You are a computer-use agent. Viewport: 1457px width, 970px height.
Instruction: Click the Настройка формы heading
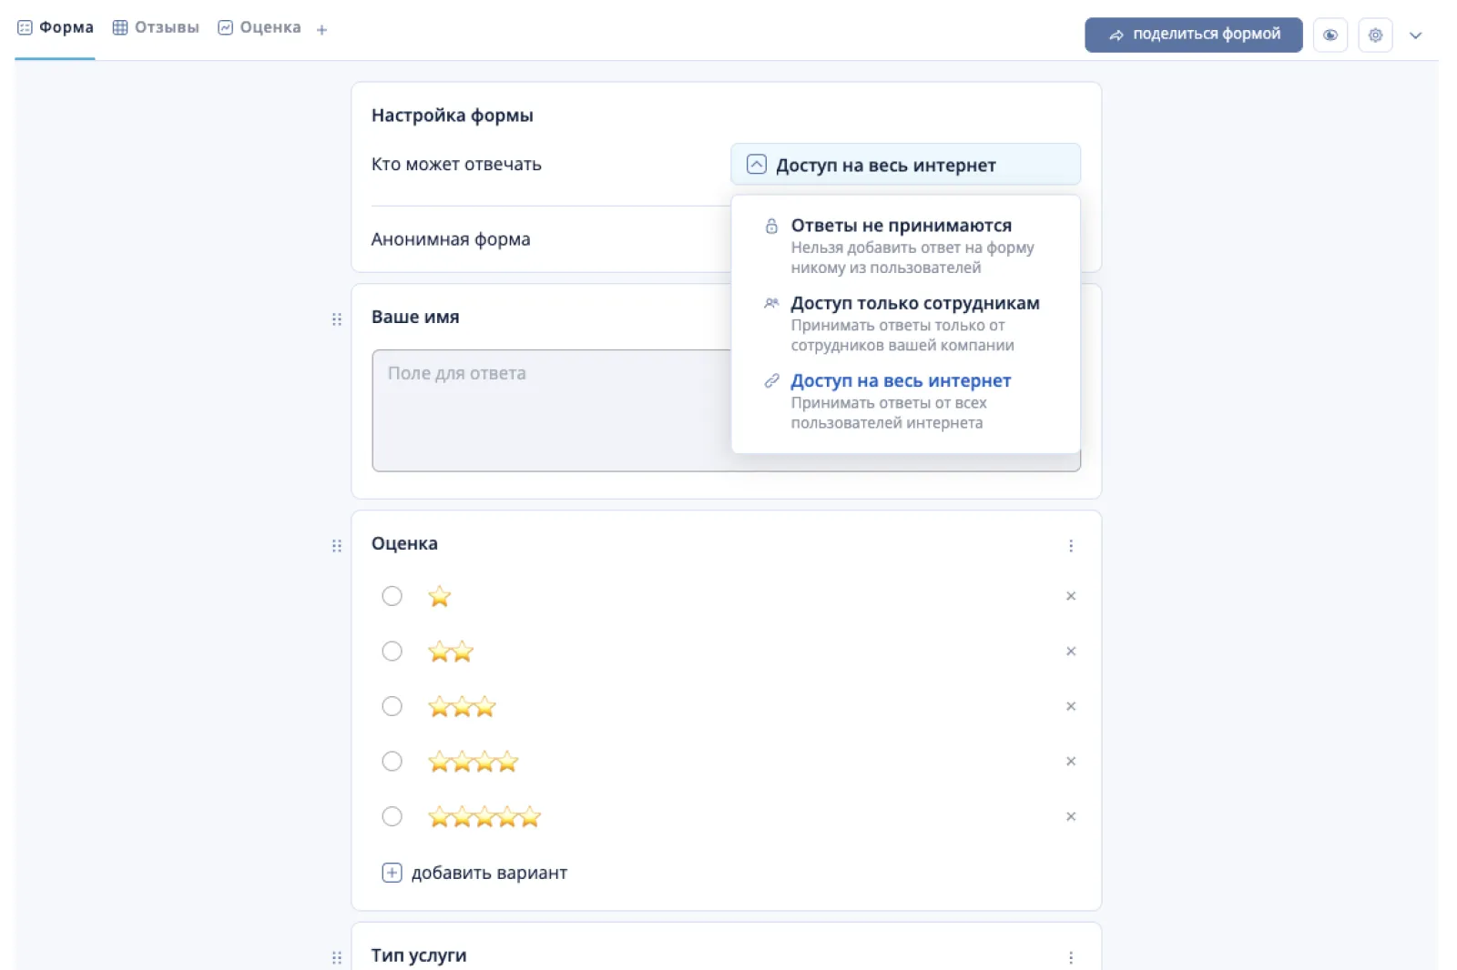click(x=453, y=116)
